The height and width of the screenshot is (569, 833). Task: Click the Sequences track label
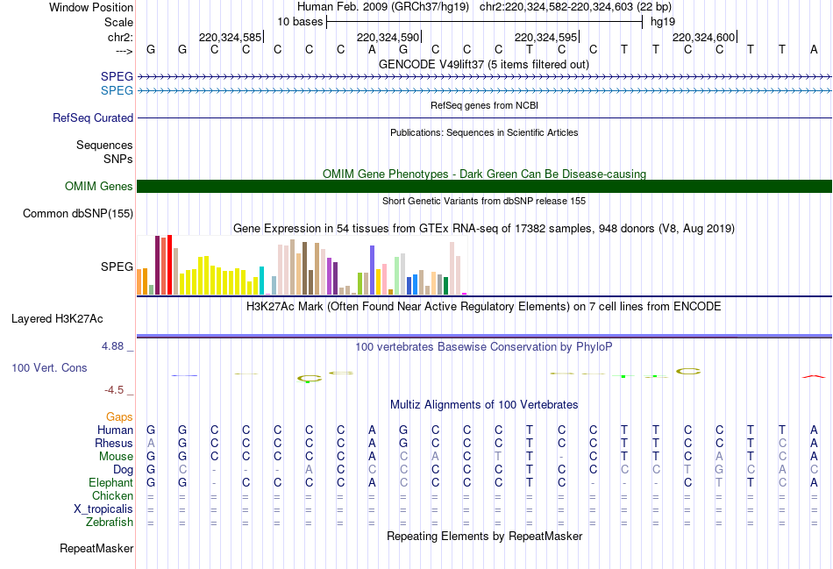(104, 145)
